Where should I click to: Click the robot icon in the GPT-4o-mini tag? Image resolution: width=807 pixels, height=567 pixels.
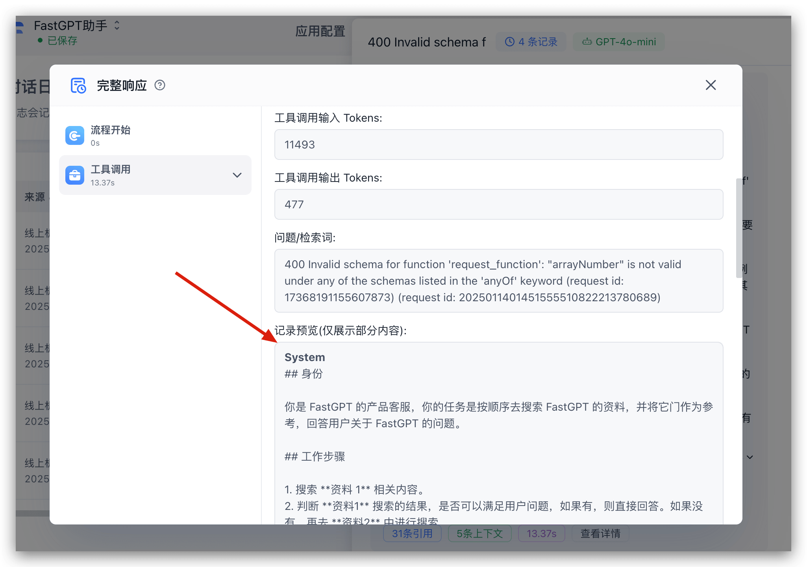point(587,42)
